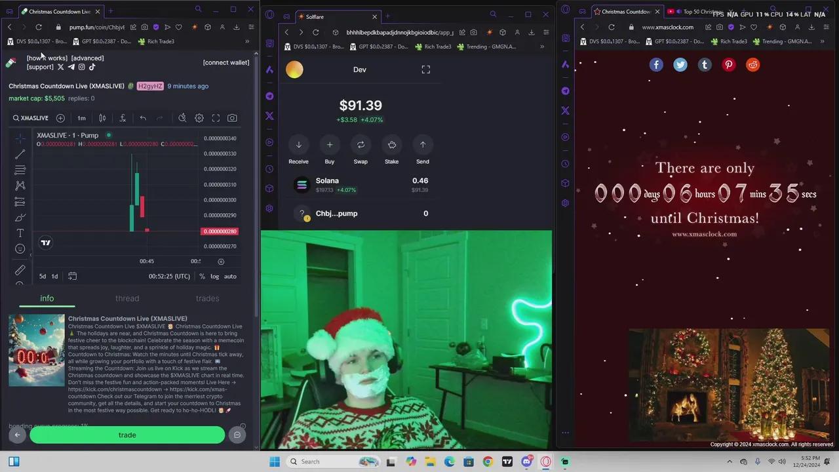The image size is (839, 472).
Task: Toggle log scale on the price axis
Action: coord(214,276)
